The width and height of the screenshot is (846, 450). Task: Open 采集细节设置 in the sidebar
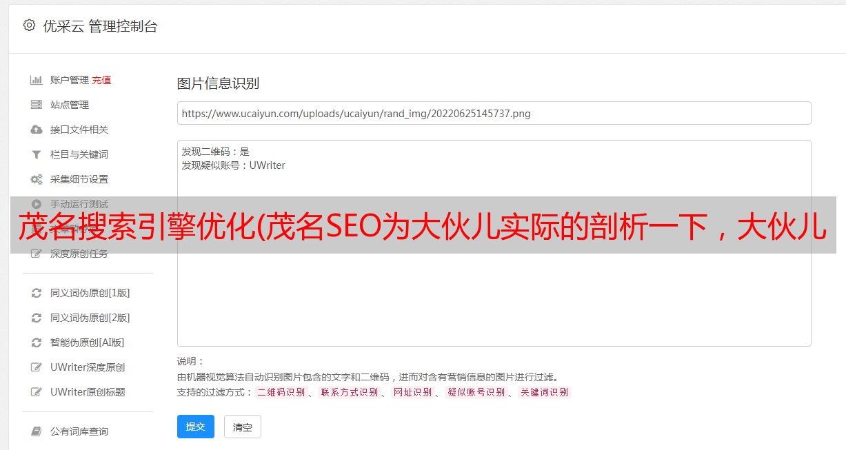click(79, 179)
